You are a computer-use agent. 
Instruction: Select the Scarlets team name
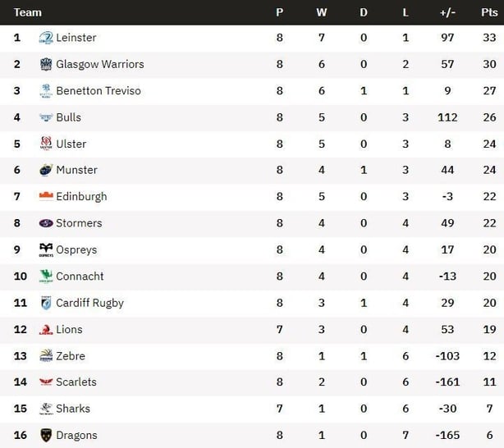click(76, 382)
